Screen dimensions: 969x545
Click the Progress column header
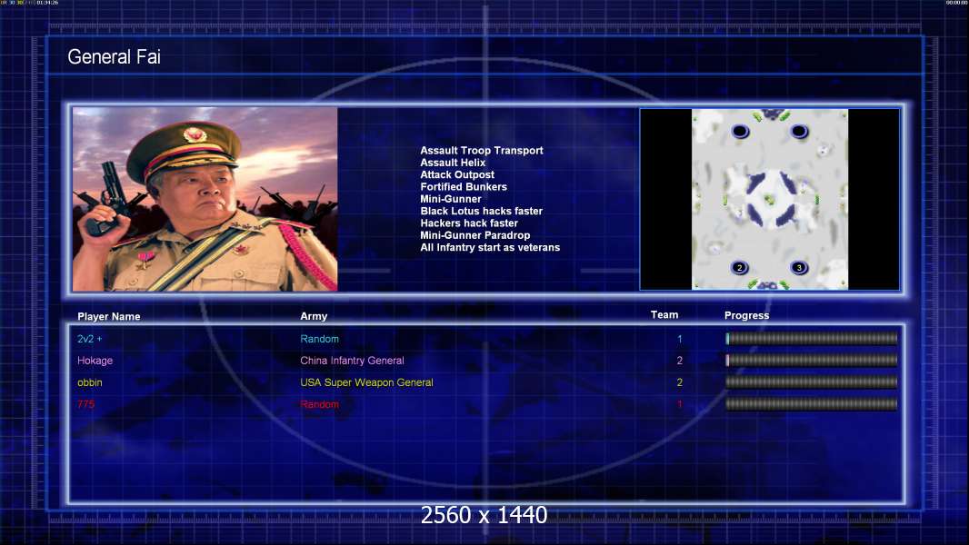click(746, 315)
